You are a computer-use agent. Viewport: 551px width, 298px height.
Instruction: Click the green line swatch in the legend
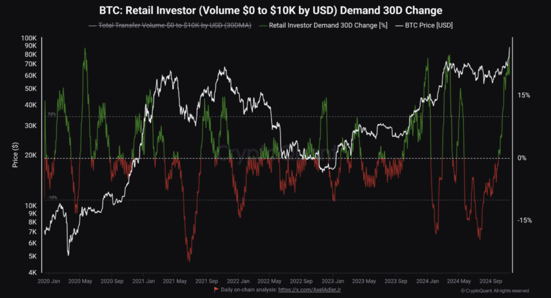tap(263, 26)
